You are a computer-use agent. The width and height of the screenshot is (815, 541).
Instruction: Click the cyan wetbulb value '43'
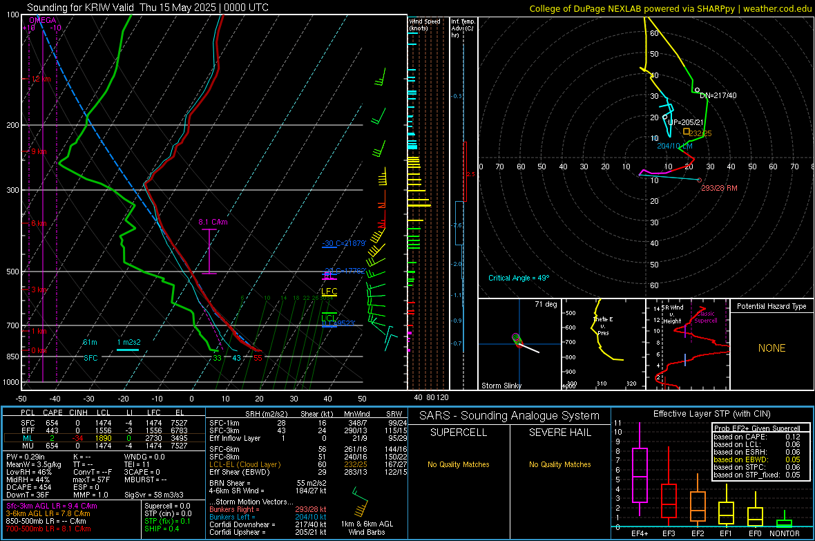236,358
